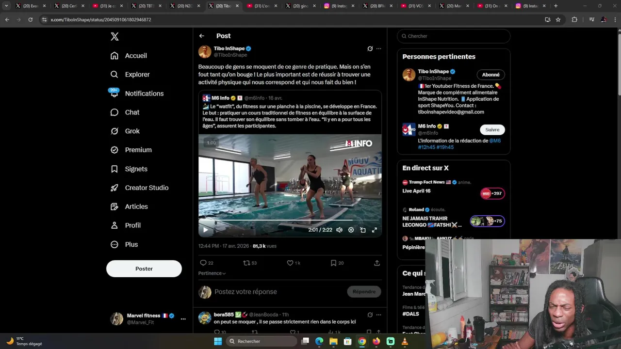Open Chrome from taskbar
This screenshot has height=349, width=621.
362,341
